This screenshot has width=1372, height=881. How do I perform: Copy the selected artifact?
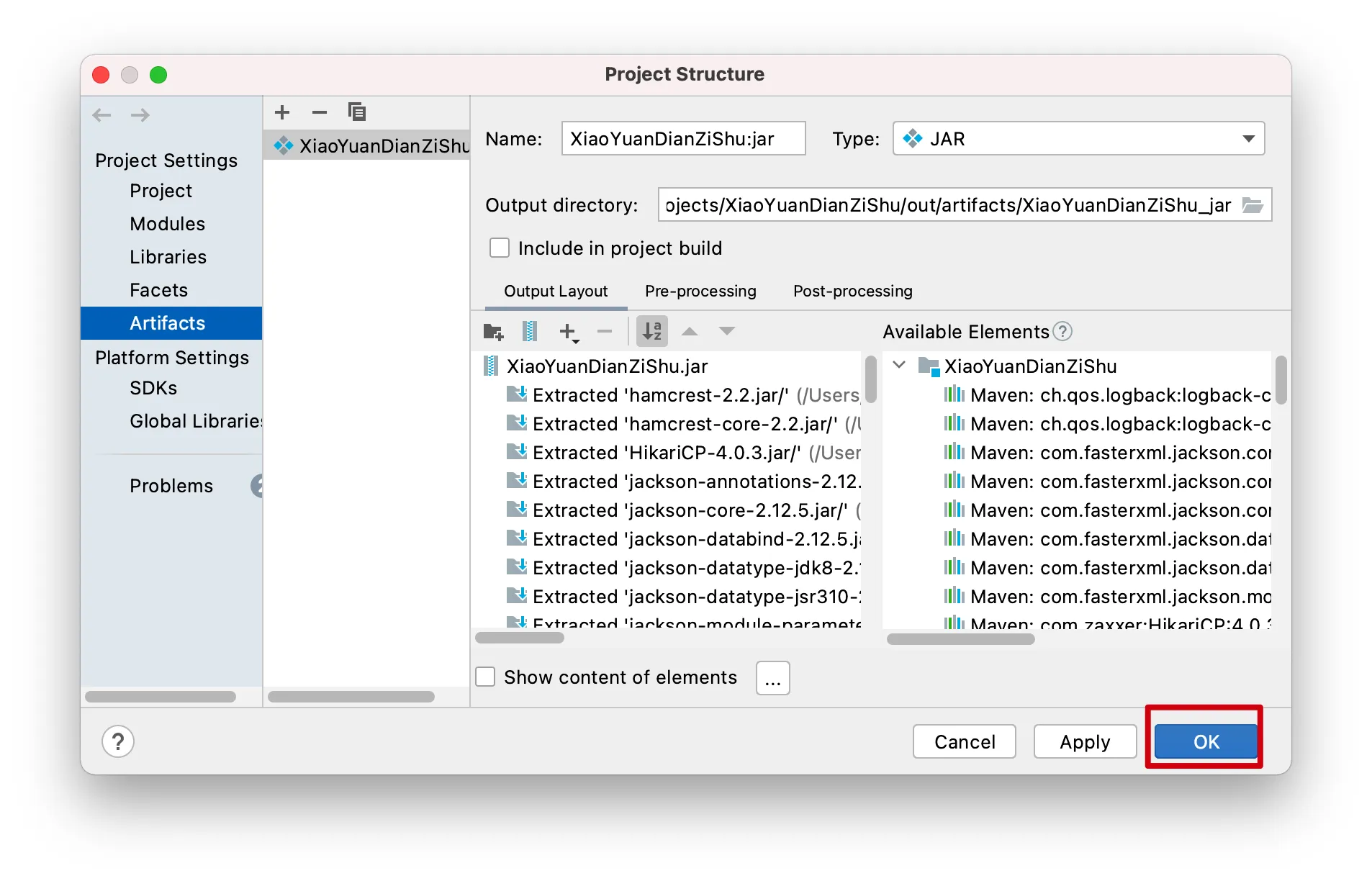357,112
